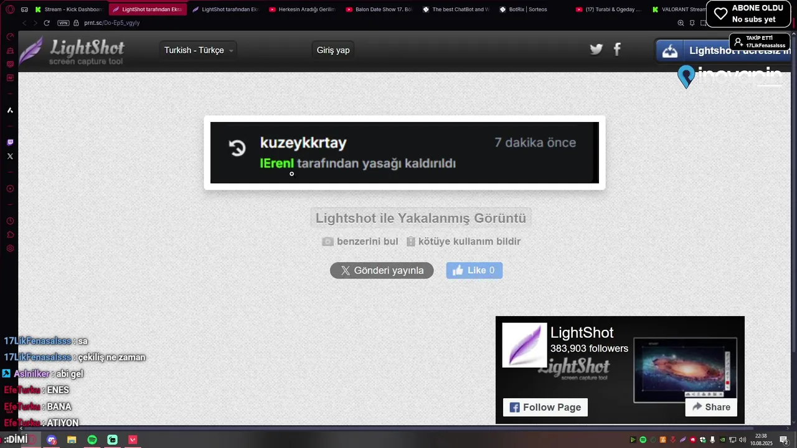Click Share in LightShot Facebook widget
797x448 pixels.
click(711, 408)
